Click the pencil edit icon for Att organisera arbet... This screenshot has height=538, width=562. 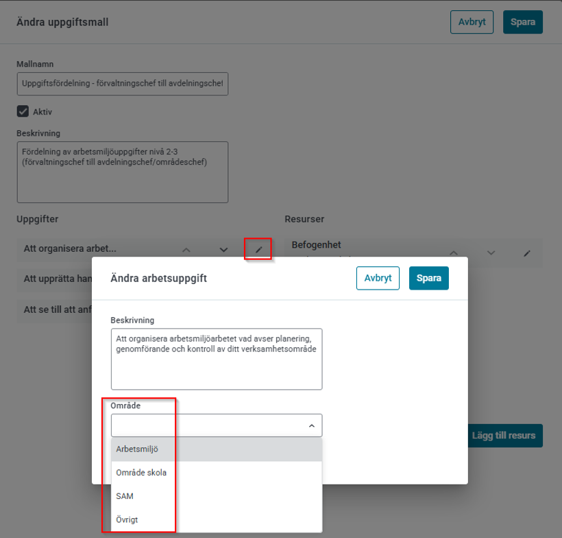(x=258, y=249)
